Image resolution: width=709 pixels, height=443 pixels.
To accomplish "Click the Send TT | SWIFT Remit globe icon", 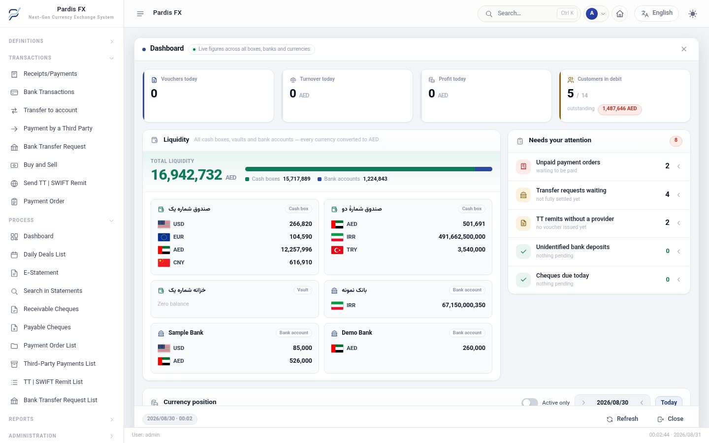I will tap(14, 184).
